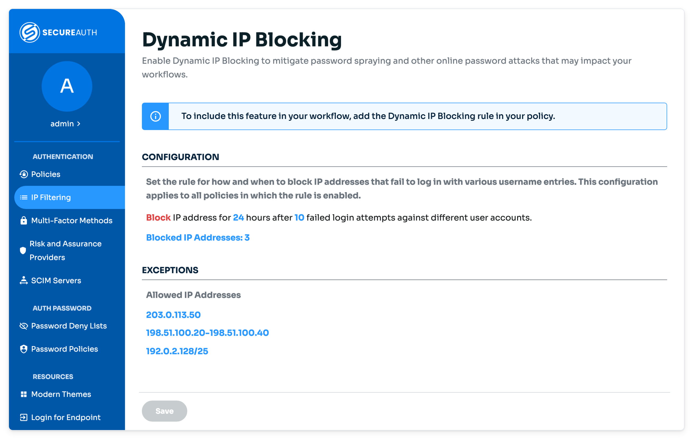Expand the admin account chevron
Screen dimensions: 693x439
(79, 124)
